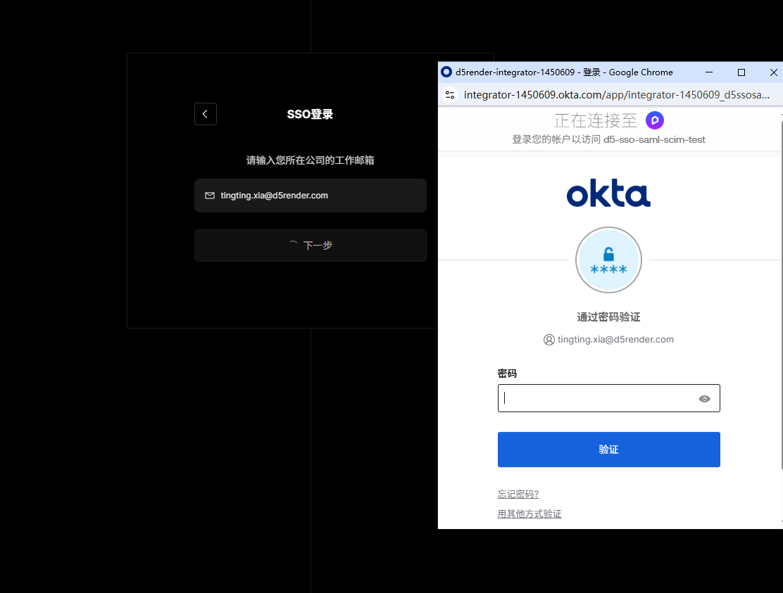Focus the 密码 input field
Image resolution: width=783 pixels, height=593 pixels.
coord(599,399)
